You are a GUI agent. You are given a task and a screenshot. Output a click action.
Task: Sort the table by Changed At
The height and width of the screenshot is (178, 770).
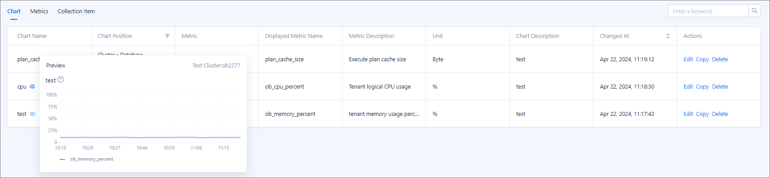click(668, 36)
